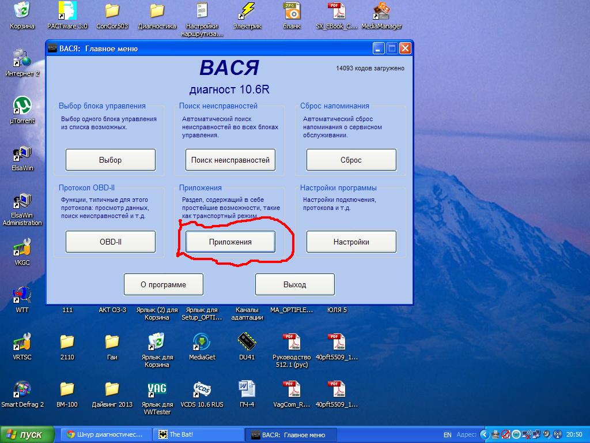Image resolution: width=590 pixels, height=443 pixels.
Task: Open the OBD-II protocol functions
Action: click(110, 242)
